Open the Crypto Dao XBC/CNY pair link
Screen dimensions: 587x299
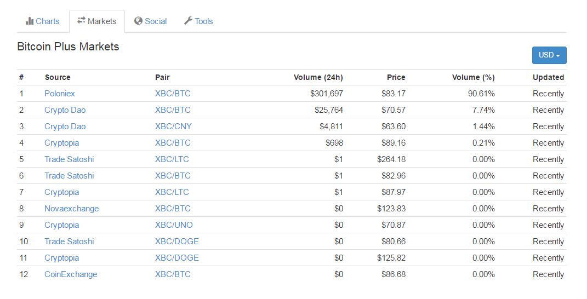tap(173, 127)
